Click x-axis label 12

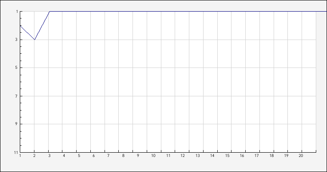click(x=183, y=156)
